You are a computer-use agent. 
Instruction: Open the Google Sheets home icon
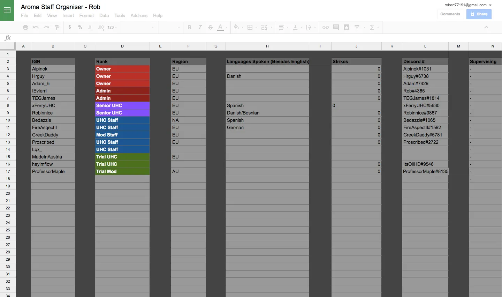pos(7,10)
